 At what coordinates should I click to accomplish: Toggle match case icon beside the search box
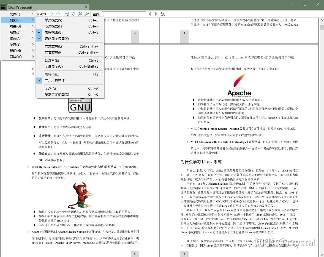(163, 14)
